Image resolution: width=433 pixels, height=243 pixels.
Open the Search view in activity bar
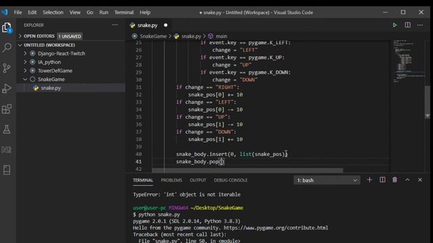coord(7,47)
